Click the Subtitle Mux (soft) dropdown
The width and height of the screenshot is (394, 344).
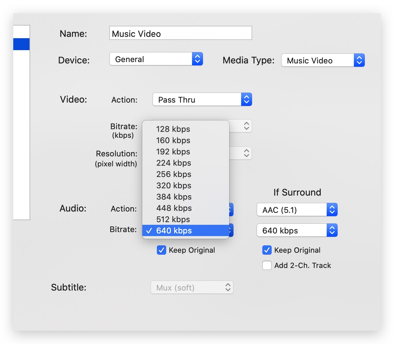(192, 288)
